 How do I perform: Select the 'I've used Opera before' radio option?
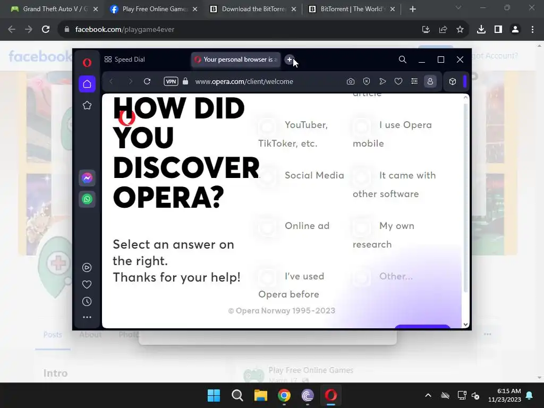[267, 277]
